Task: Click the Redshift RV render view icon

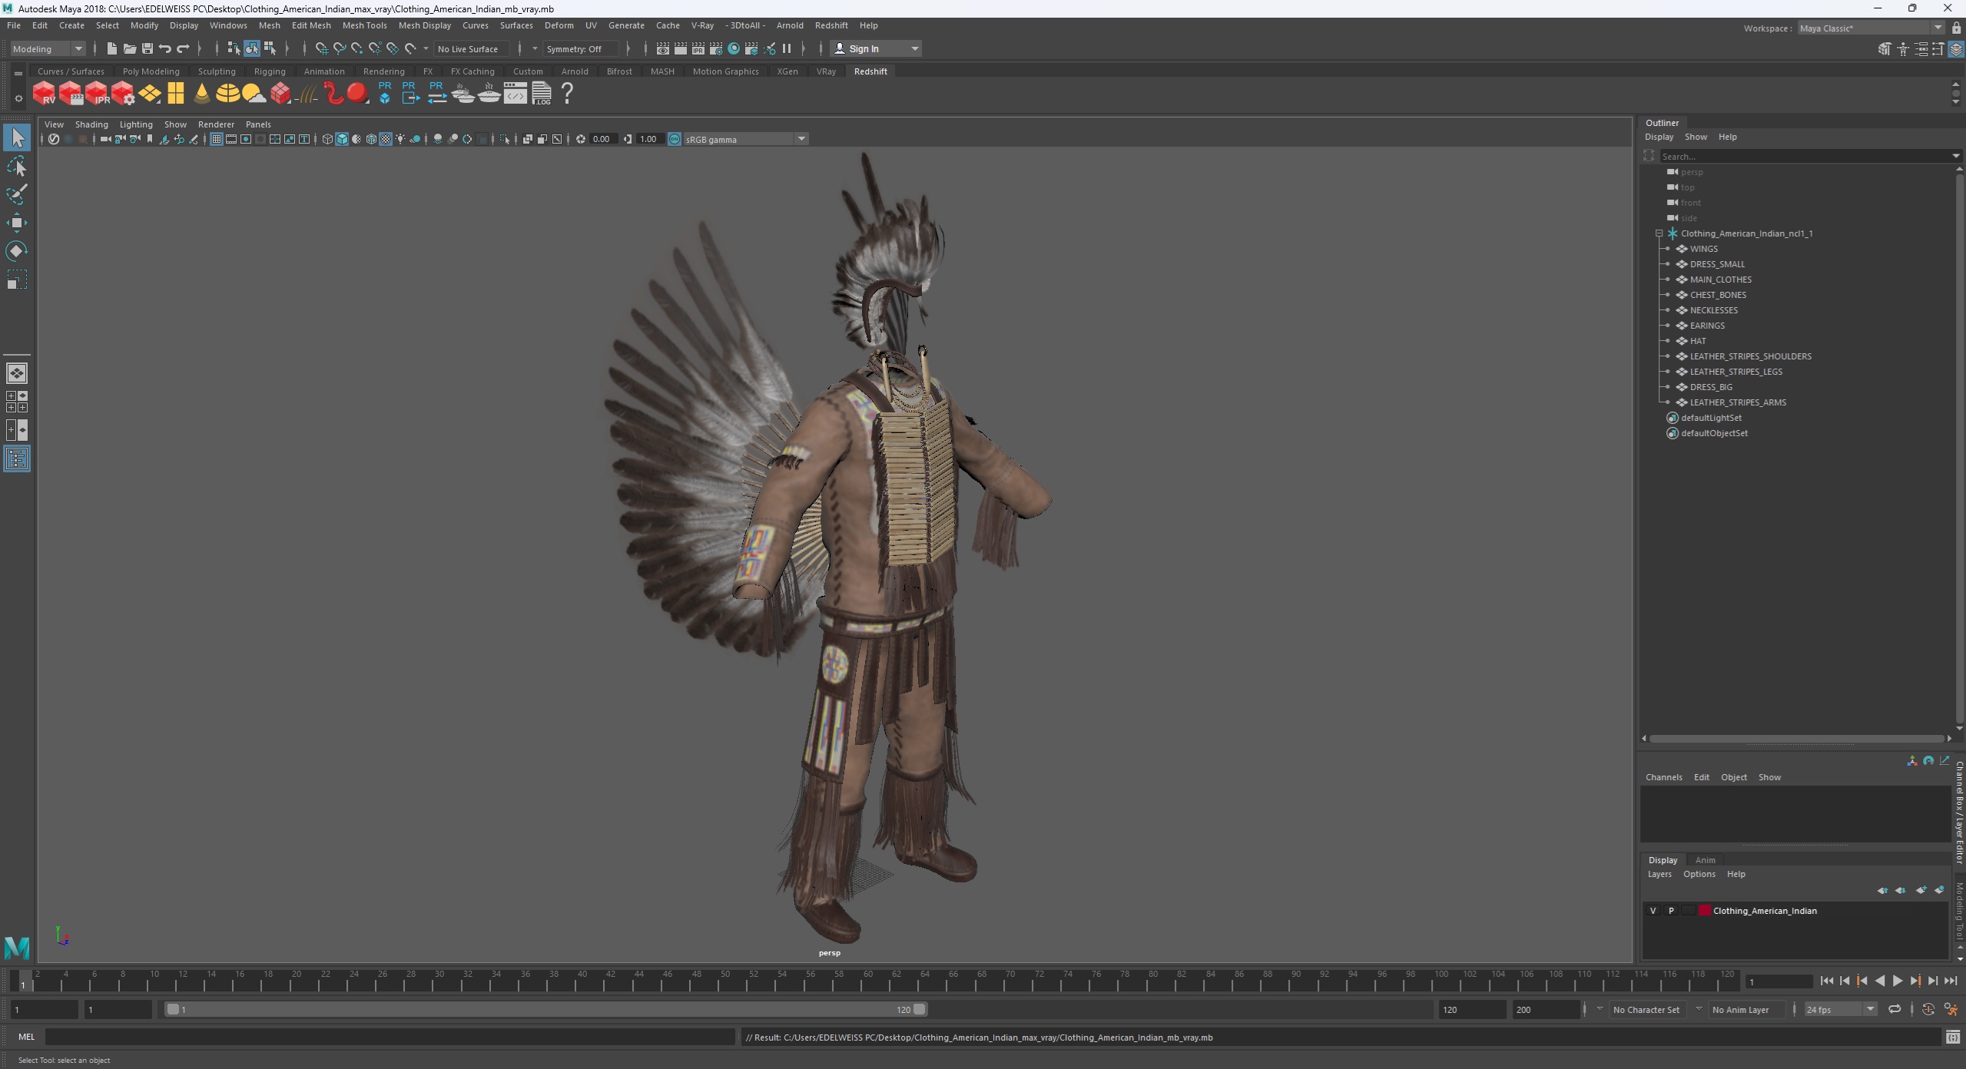Action: pyautogui.click(x=44, y=94)
